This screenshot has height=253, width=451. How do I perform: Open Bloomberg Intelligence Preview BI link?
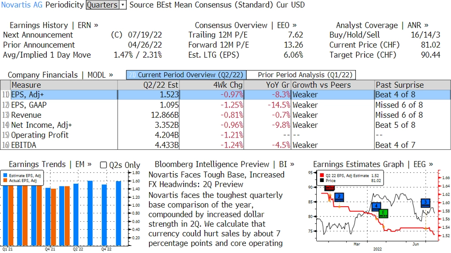(x=224, y=164)
